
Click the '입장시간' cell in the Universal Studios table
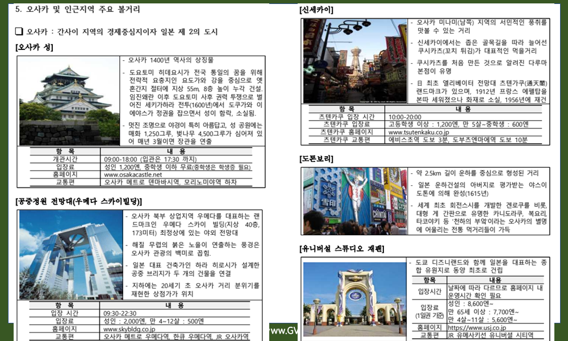pyautogui.click(x=429, y=292)
